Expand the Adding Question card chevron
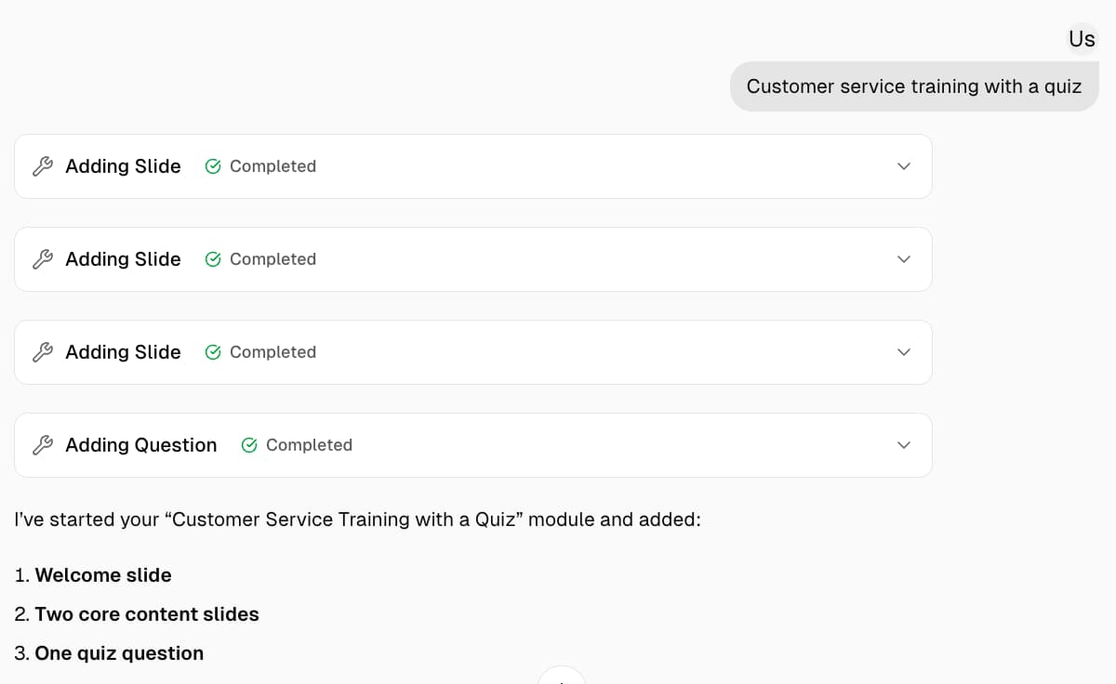This screenshot has width=1116, height=684. (x=903, y=445)
